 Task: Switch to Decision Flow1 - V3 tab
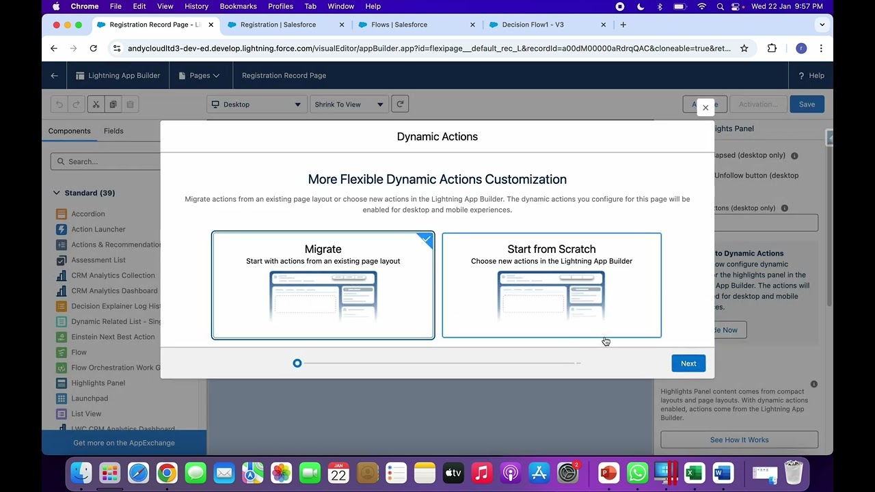click(x=547, y=25)
